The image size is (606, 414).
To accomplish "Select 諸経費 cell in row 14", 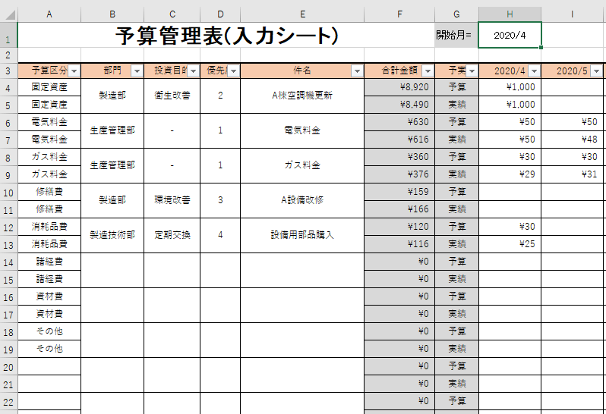I will coord(49,262).
